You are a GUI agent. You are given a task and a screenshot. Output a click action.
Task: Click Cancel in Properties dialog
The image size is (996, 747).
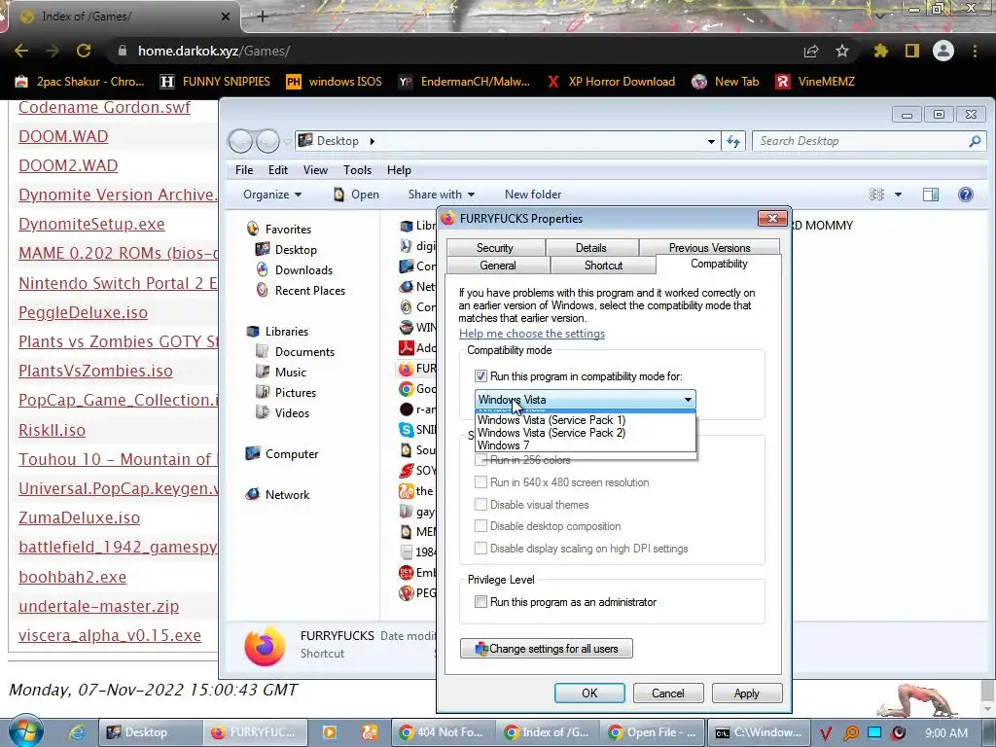coord(668,693)
